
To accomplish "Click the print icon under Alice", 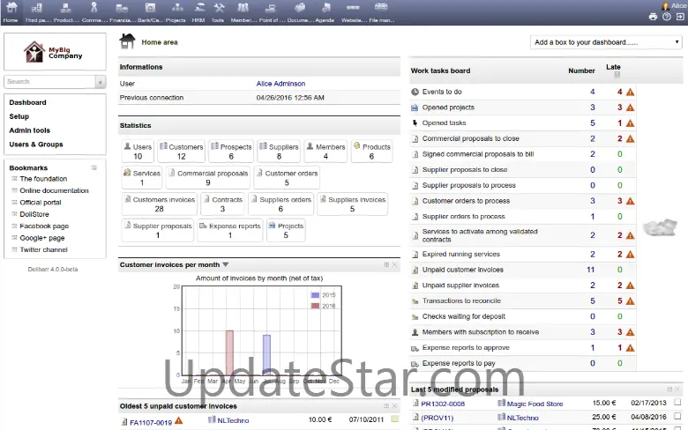I will pyautogui.click(x=654, y=16).
